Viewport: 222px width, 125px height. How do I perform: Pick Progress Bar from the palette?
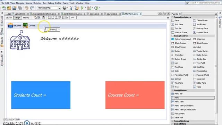(x=200, y=71)
